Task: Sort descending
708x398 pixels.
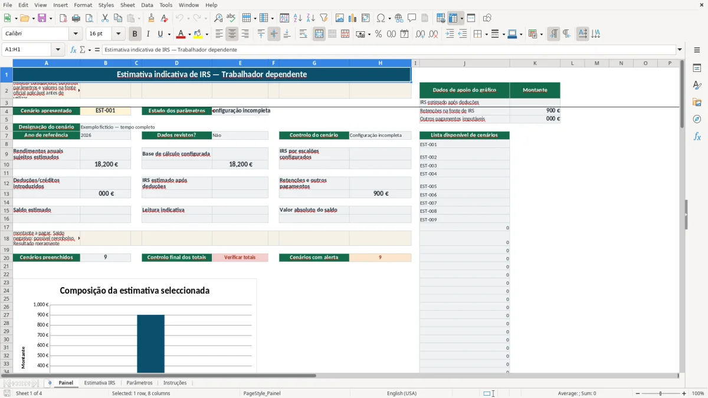Action: pyautogui.click(x=310, y=18)
